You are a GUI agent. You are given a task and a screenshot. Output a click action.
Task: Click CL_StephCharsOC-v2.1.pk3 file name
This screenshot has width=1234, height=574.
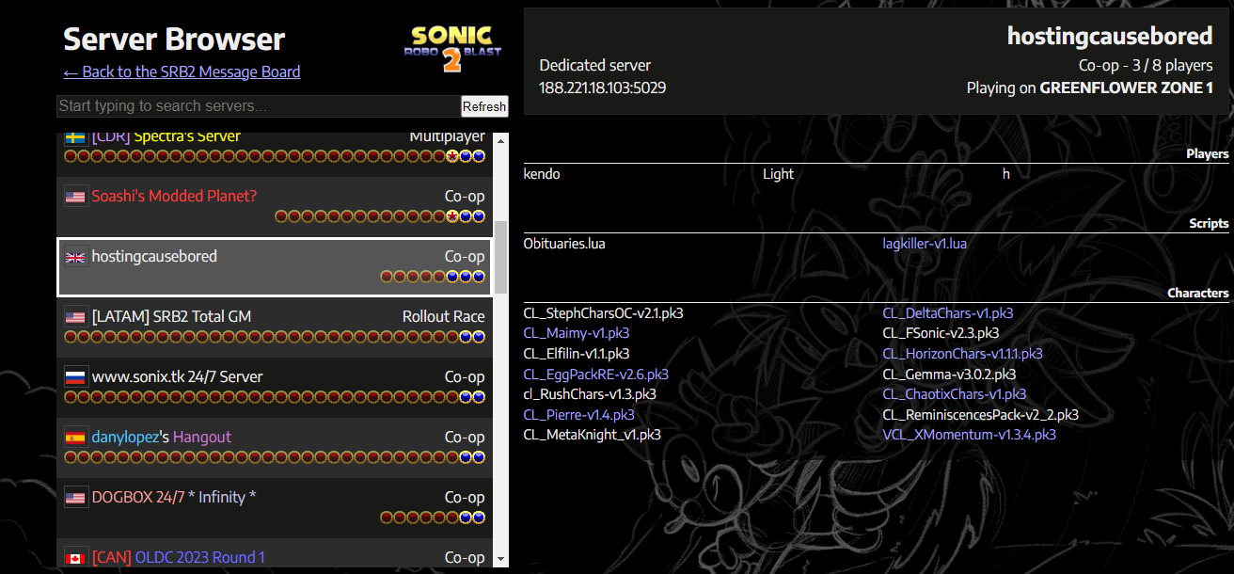[603, 313]
